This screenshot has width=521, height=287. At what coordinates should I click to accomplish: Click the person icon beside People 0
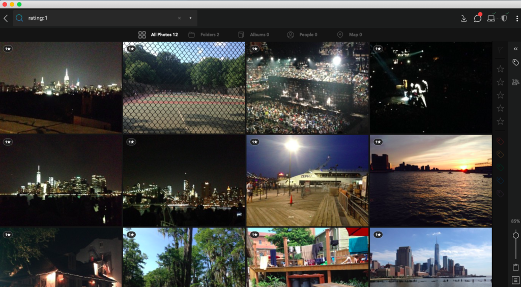[x=291, y=35]
